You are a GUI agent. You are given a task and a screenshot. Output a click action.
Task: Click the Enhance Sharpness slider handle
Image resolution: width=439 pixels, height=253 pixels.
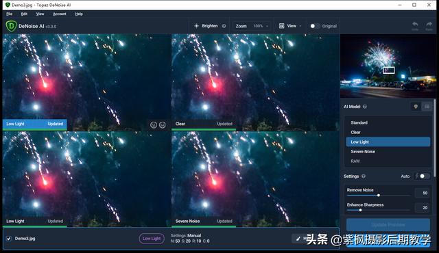click(360, 210)
